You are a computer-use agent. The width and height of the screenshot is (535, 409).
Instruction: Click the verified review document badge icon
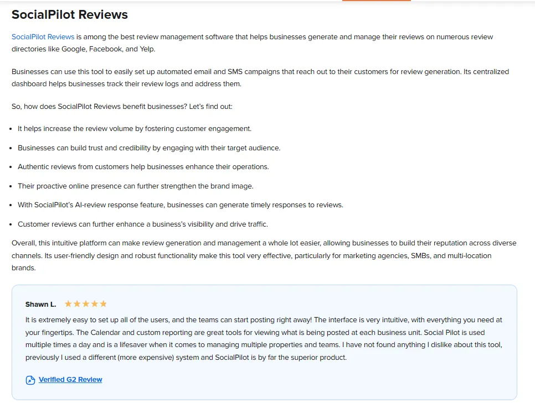click(30, 380)
